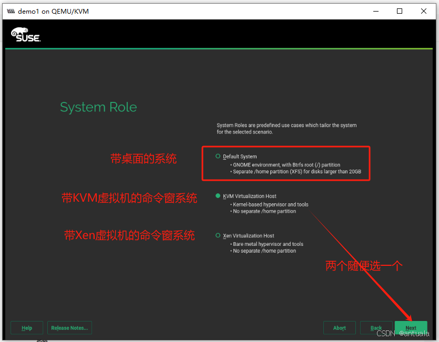Click the 'System Role' heading
Viewport: 439px width, 342px height.
click(x=98, y=107)
